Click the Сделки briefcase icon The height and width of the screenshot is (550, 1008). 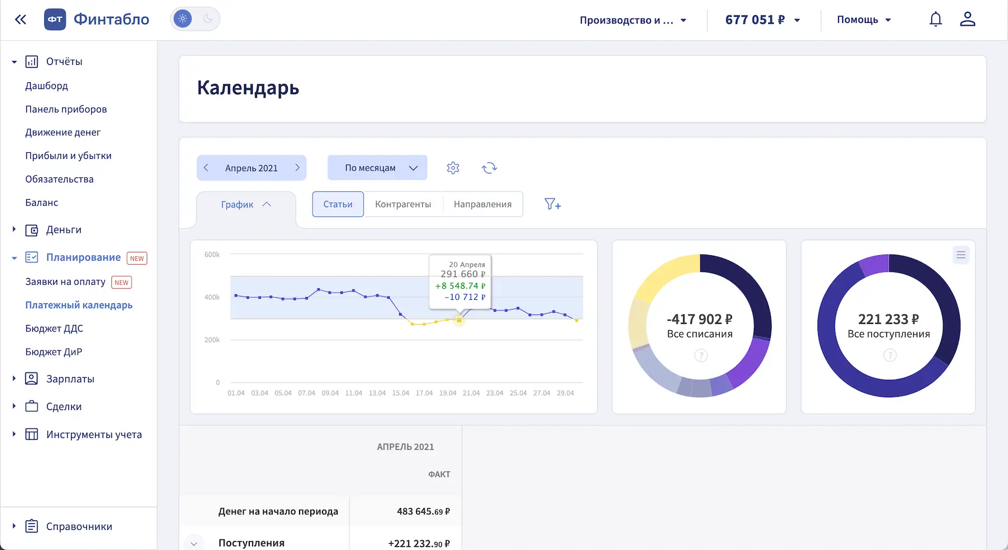click(32, 406)
